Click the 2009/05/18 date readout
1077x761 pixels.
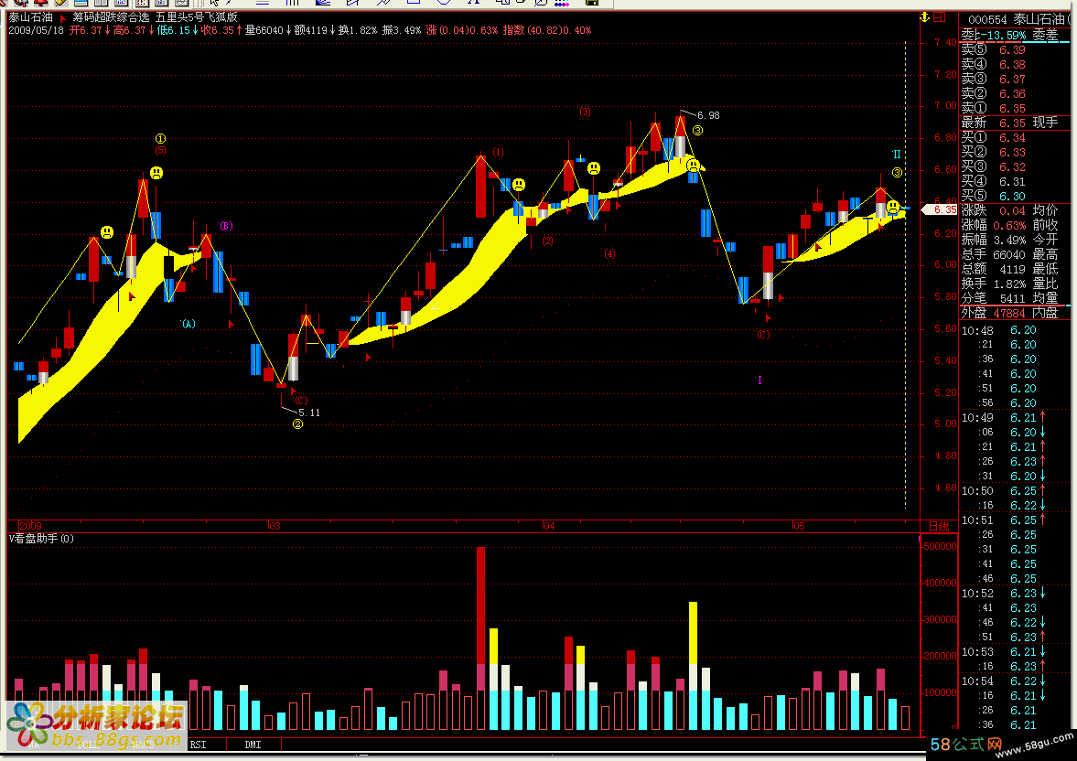(36, 30)
